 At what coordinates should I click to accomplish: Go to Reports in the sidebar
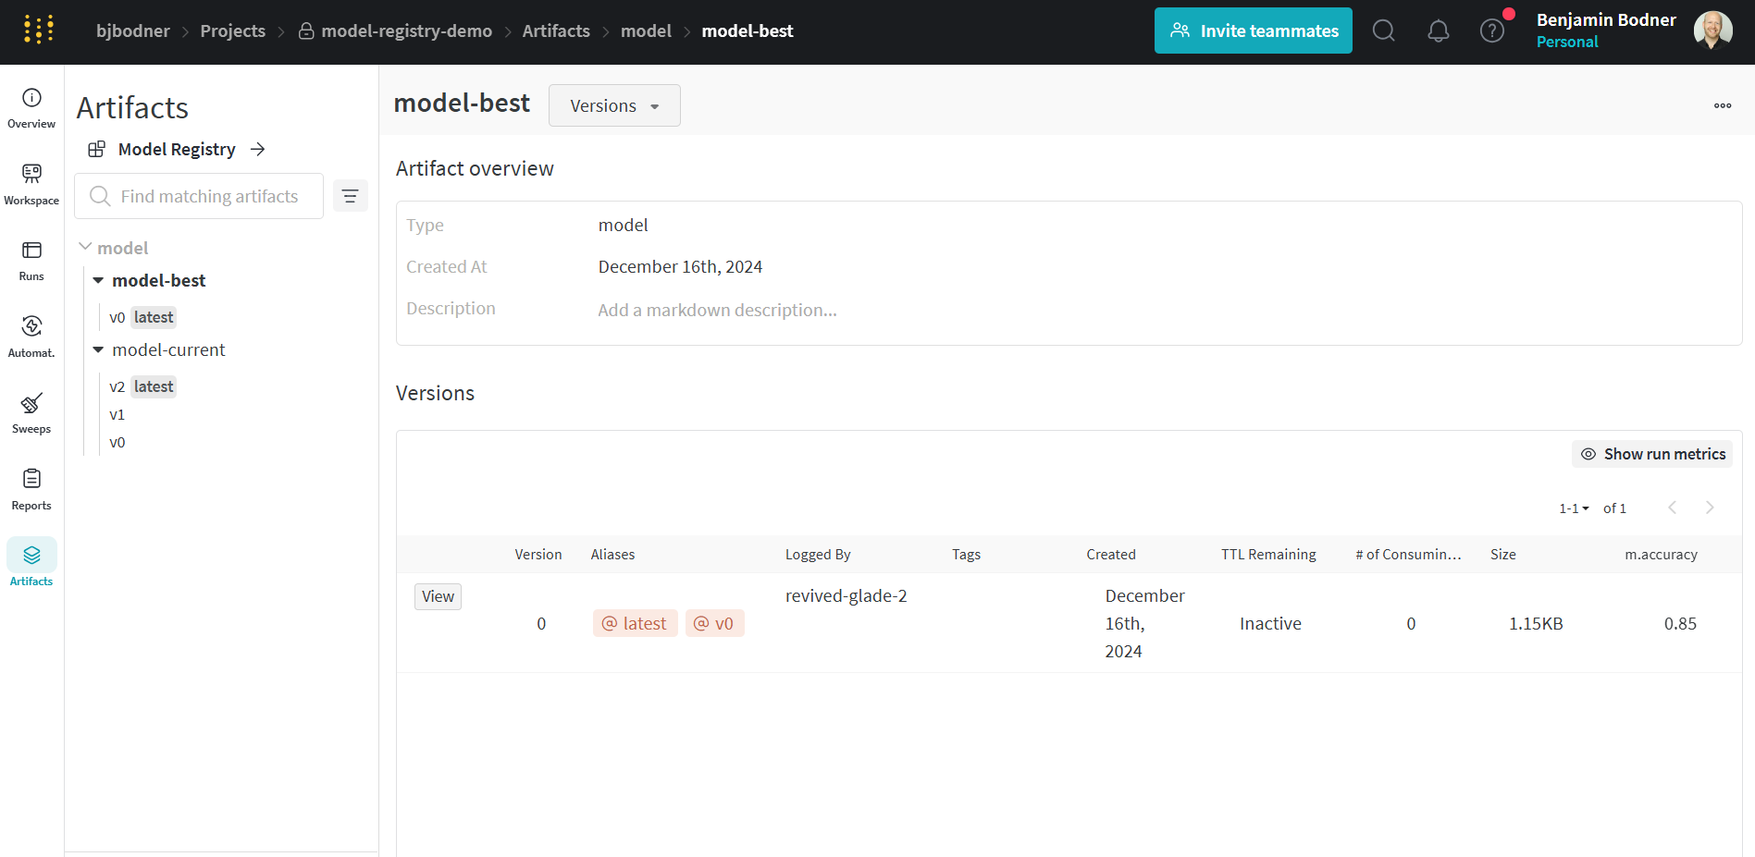(31, 489)
